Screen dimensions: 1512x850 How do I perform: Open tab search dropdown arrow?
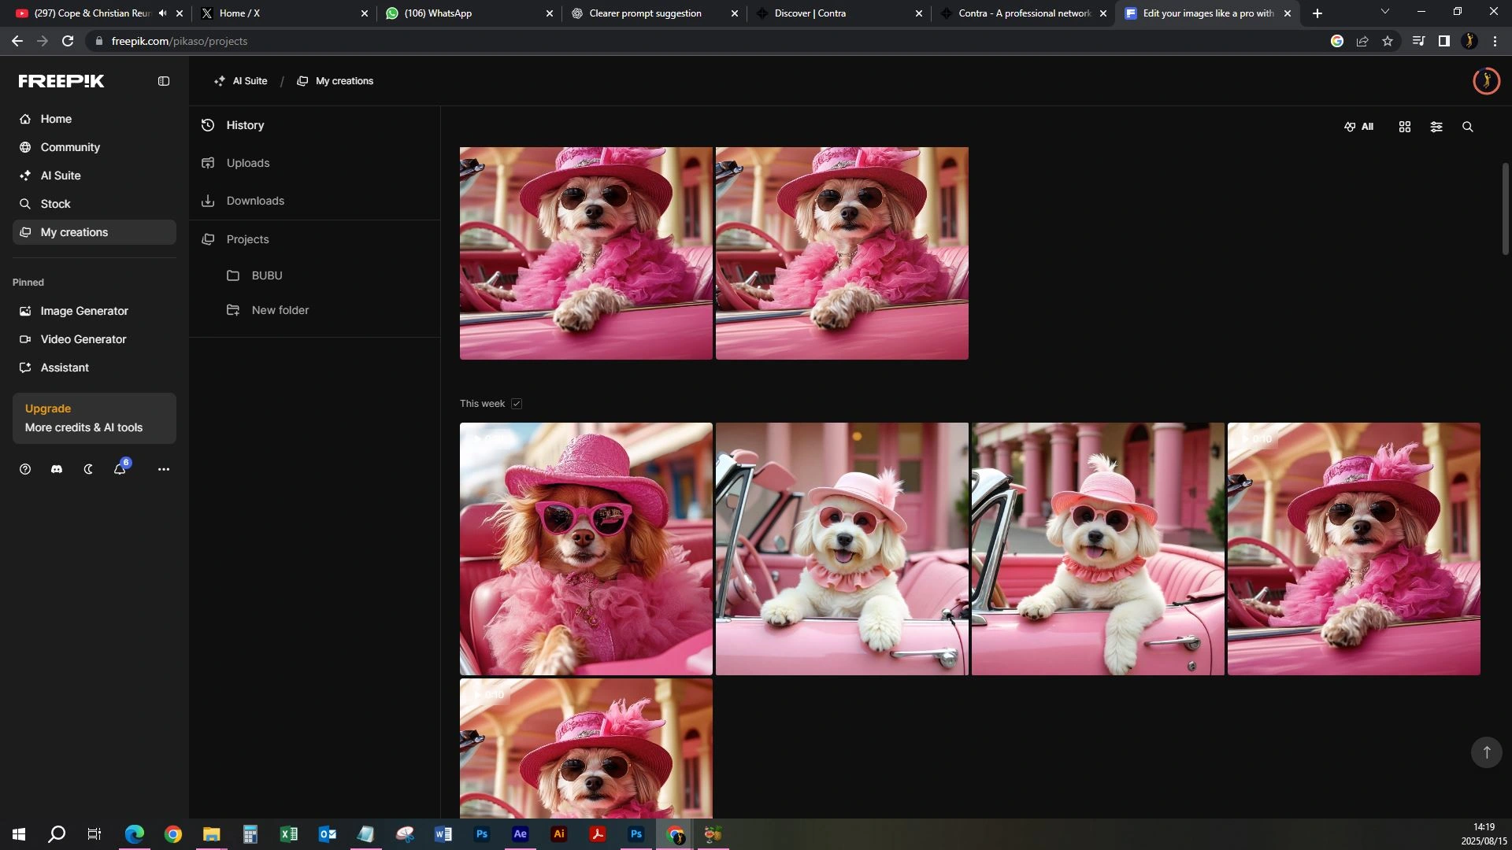[x=1385, y=12]
